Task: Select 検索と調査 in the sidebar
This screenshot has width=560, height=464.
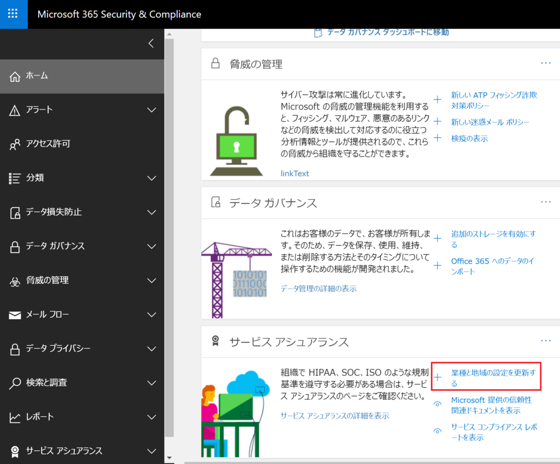Action: coord(82,383)
